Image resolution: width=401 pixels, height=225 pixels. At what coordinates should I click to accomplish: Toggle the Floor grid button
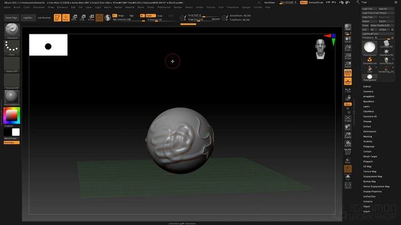point(348,81)
